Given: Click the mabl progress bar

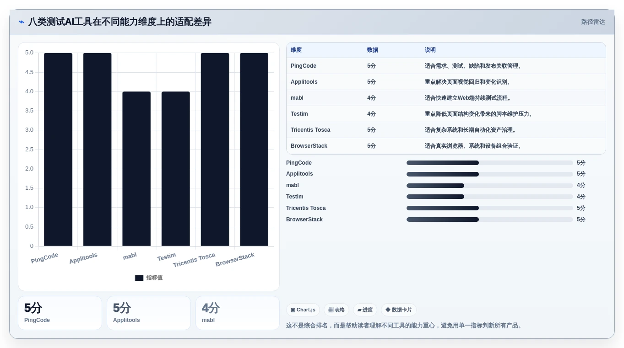Looking at the screenshot, I should click(490, 186).
